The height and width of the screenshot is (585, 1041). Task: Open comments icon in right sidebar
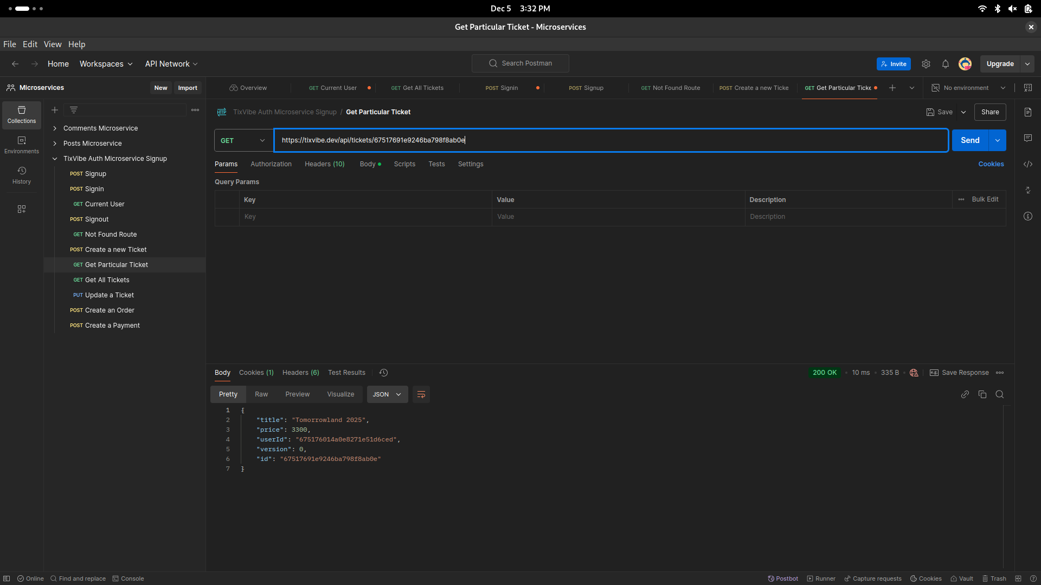(x=1028, y=138)
